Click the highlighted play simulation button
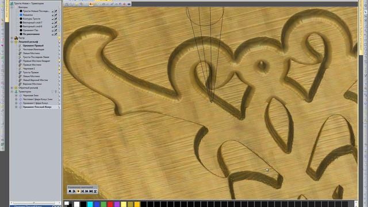The image size is (368, 207). pyautogui.click(x=78, y=191)
